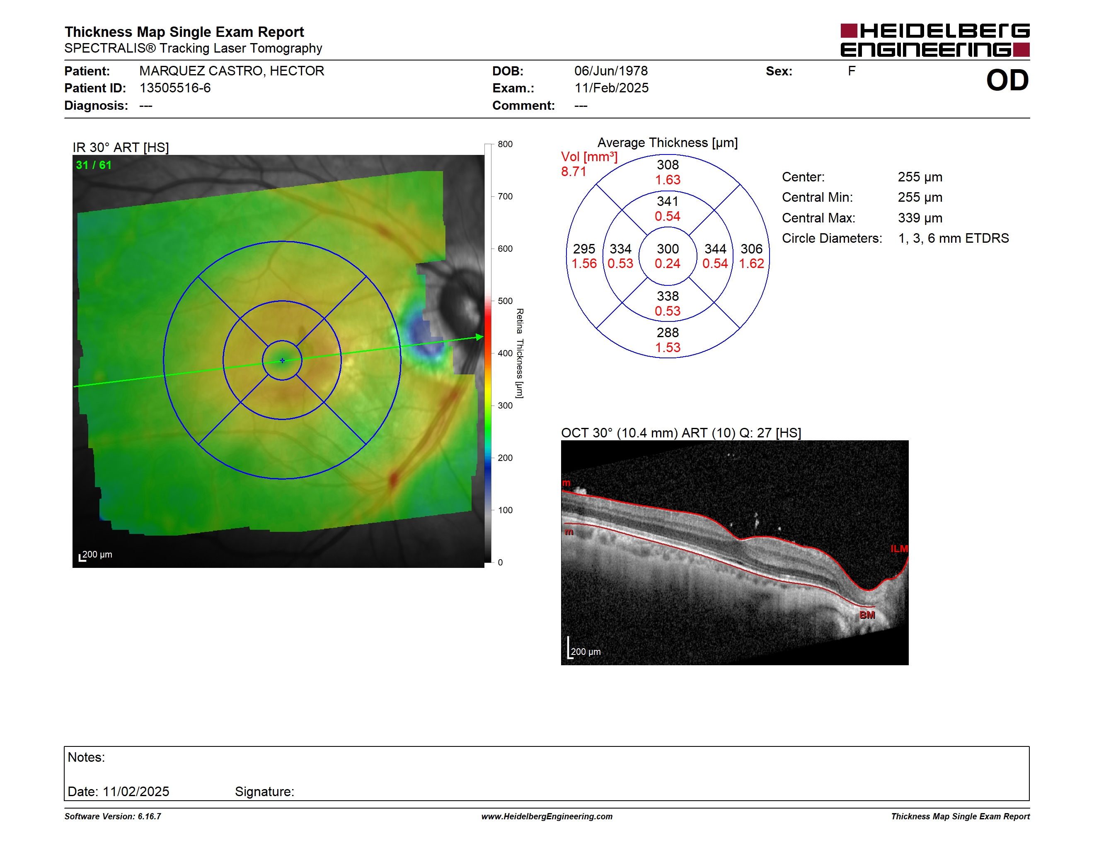Select patient name MARQUEZ CASTRO, HECTOR
This screenshot has height=845, width=1094.
[231, 71]
